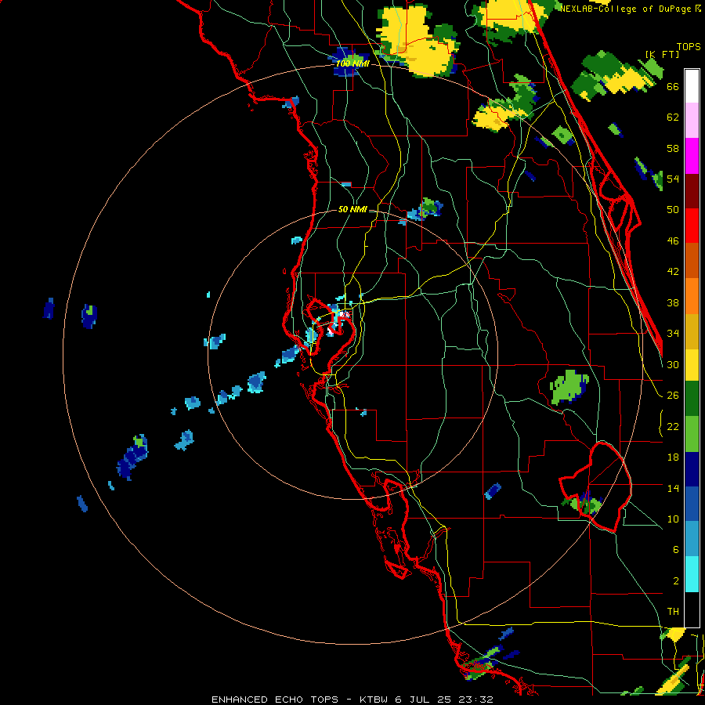Click the 26 legend value
Image resolution: width=705 pixels, height=705 pixels.
(x=673, y=396)
